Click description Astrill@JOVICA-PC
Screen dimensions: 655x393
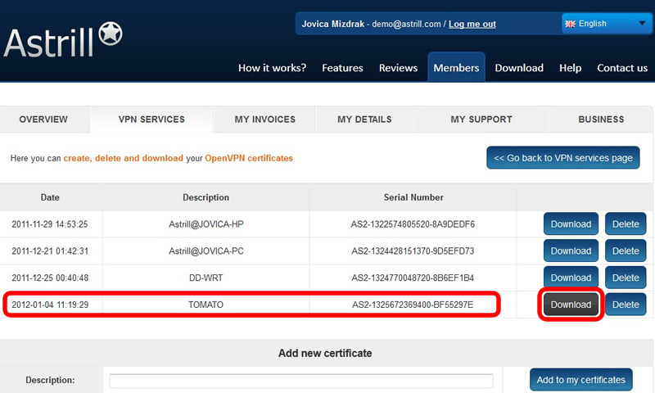(x=206, y=251)
